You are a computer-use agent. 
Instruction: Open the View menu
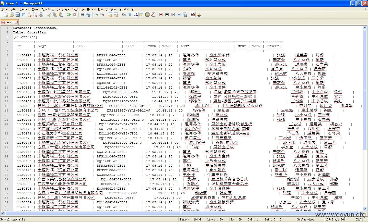click(x=35, y=9)
